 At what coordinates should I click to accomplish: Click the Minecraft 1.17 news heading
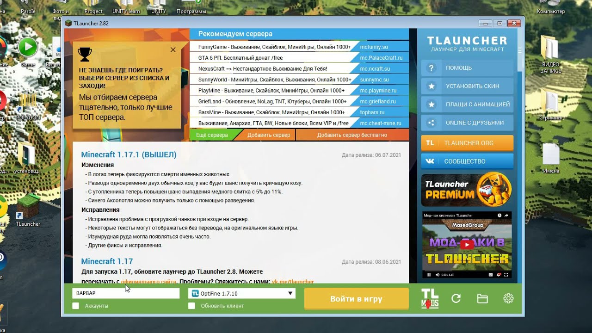tap(107, 261)
